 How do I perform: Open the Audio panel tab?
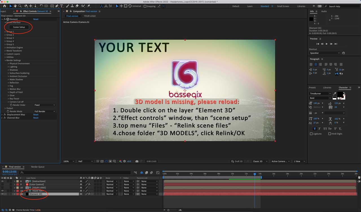click(324, 11)
